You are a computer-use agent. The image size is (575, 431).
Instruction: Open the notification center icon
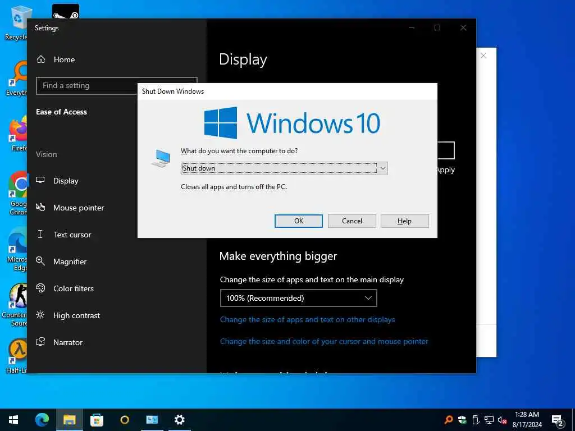[x=558, y=421]
